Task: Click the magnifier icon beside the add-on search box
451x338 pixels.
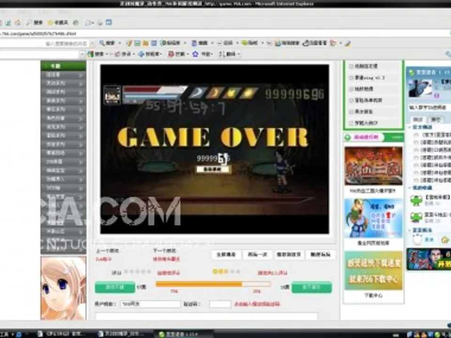Action: click(x=102, y=43)
